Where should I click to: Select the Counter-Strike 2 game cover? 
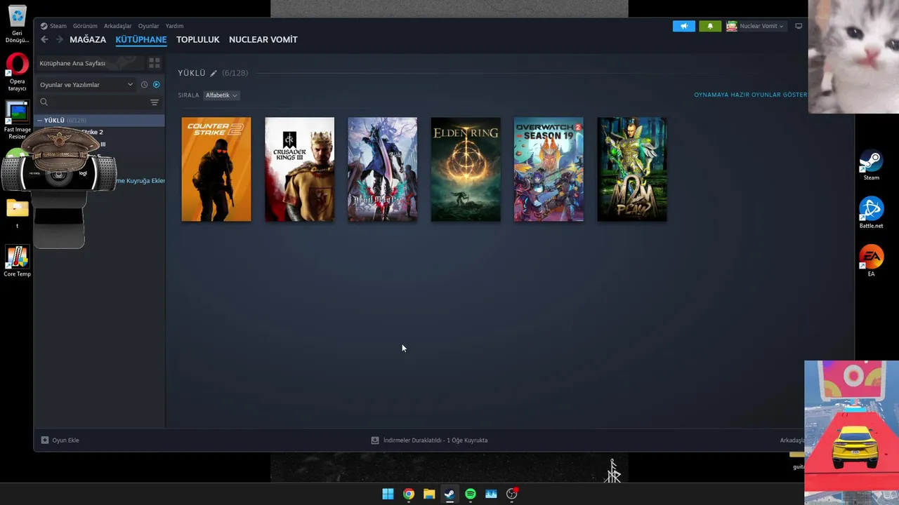(216, 169)
